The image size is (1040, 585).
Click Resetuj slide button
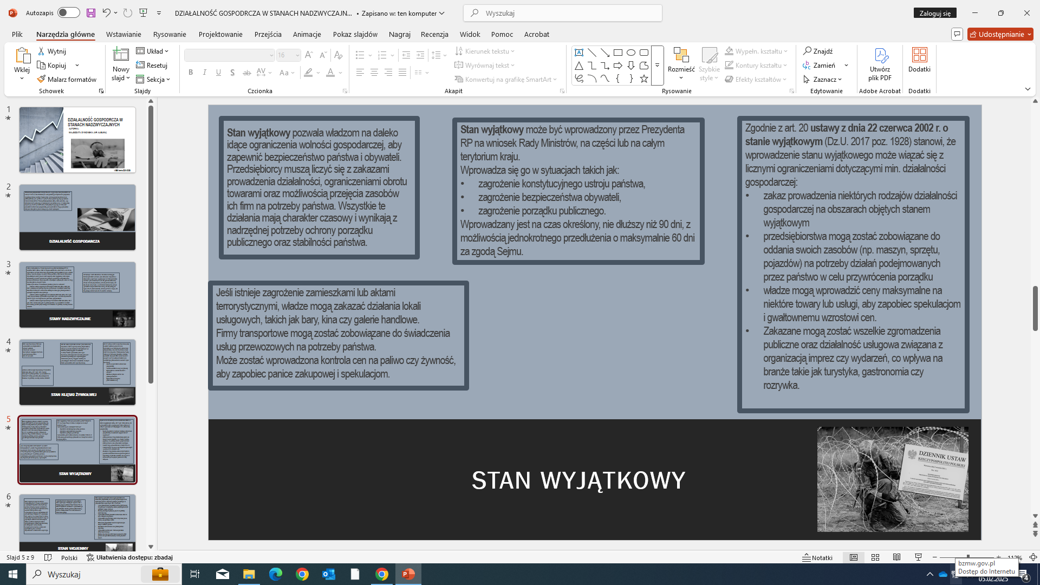[x=152, y=65]
